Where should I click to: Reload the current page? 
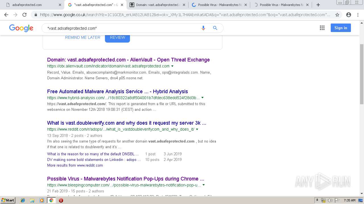tap(24, 15)
